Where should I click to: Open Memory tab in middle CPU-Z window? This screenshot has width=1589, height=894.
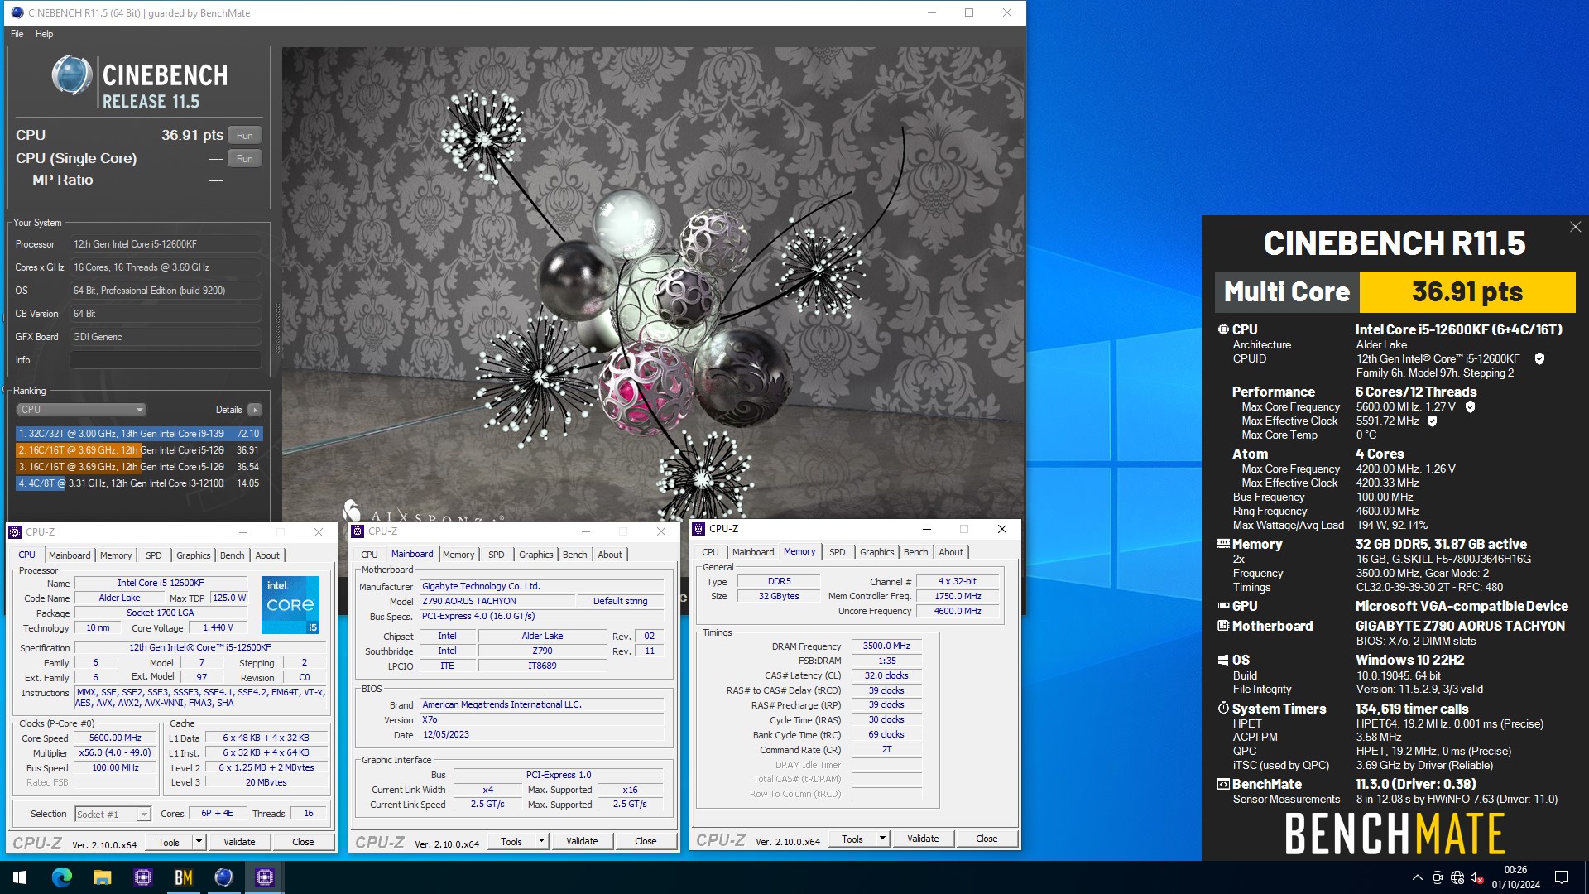pyautogui.click(x=458, y=555)
